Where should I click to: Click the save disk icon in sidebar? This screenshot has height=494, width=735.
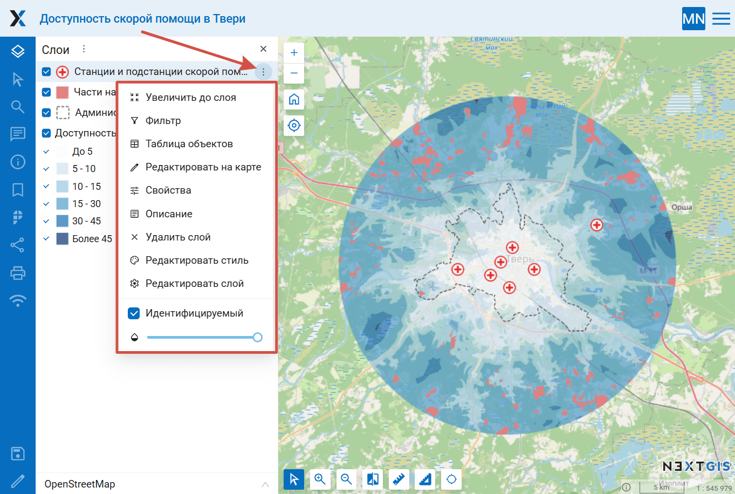pyautogui.click(x=18, y=454)
